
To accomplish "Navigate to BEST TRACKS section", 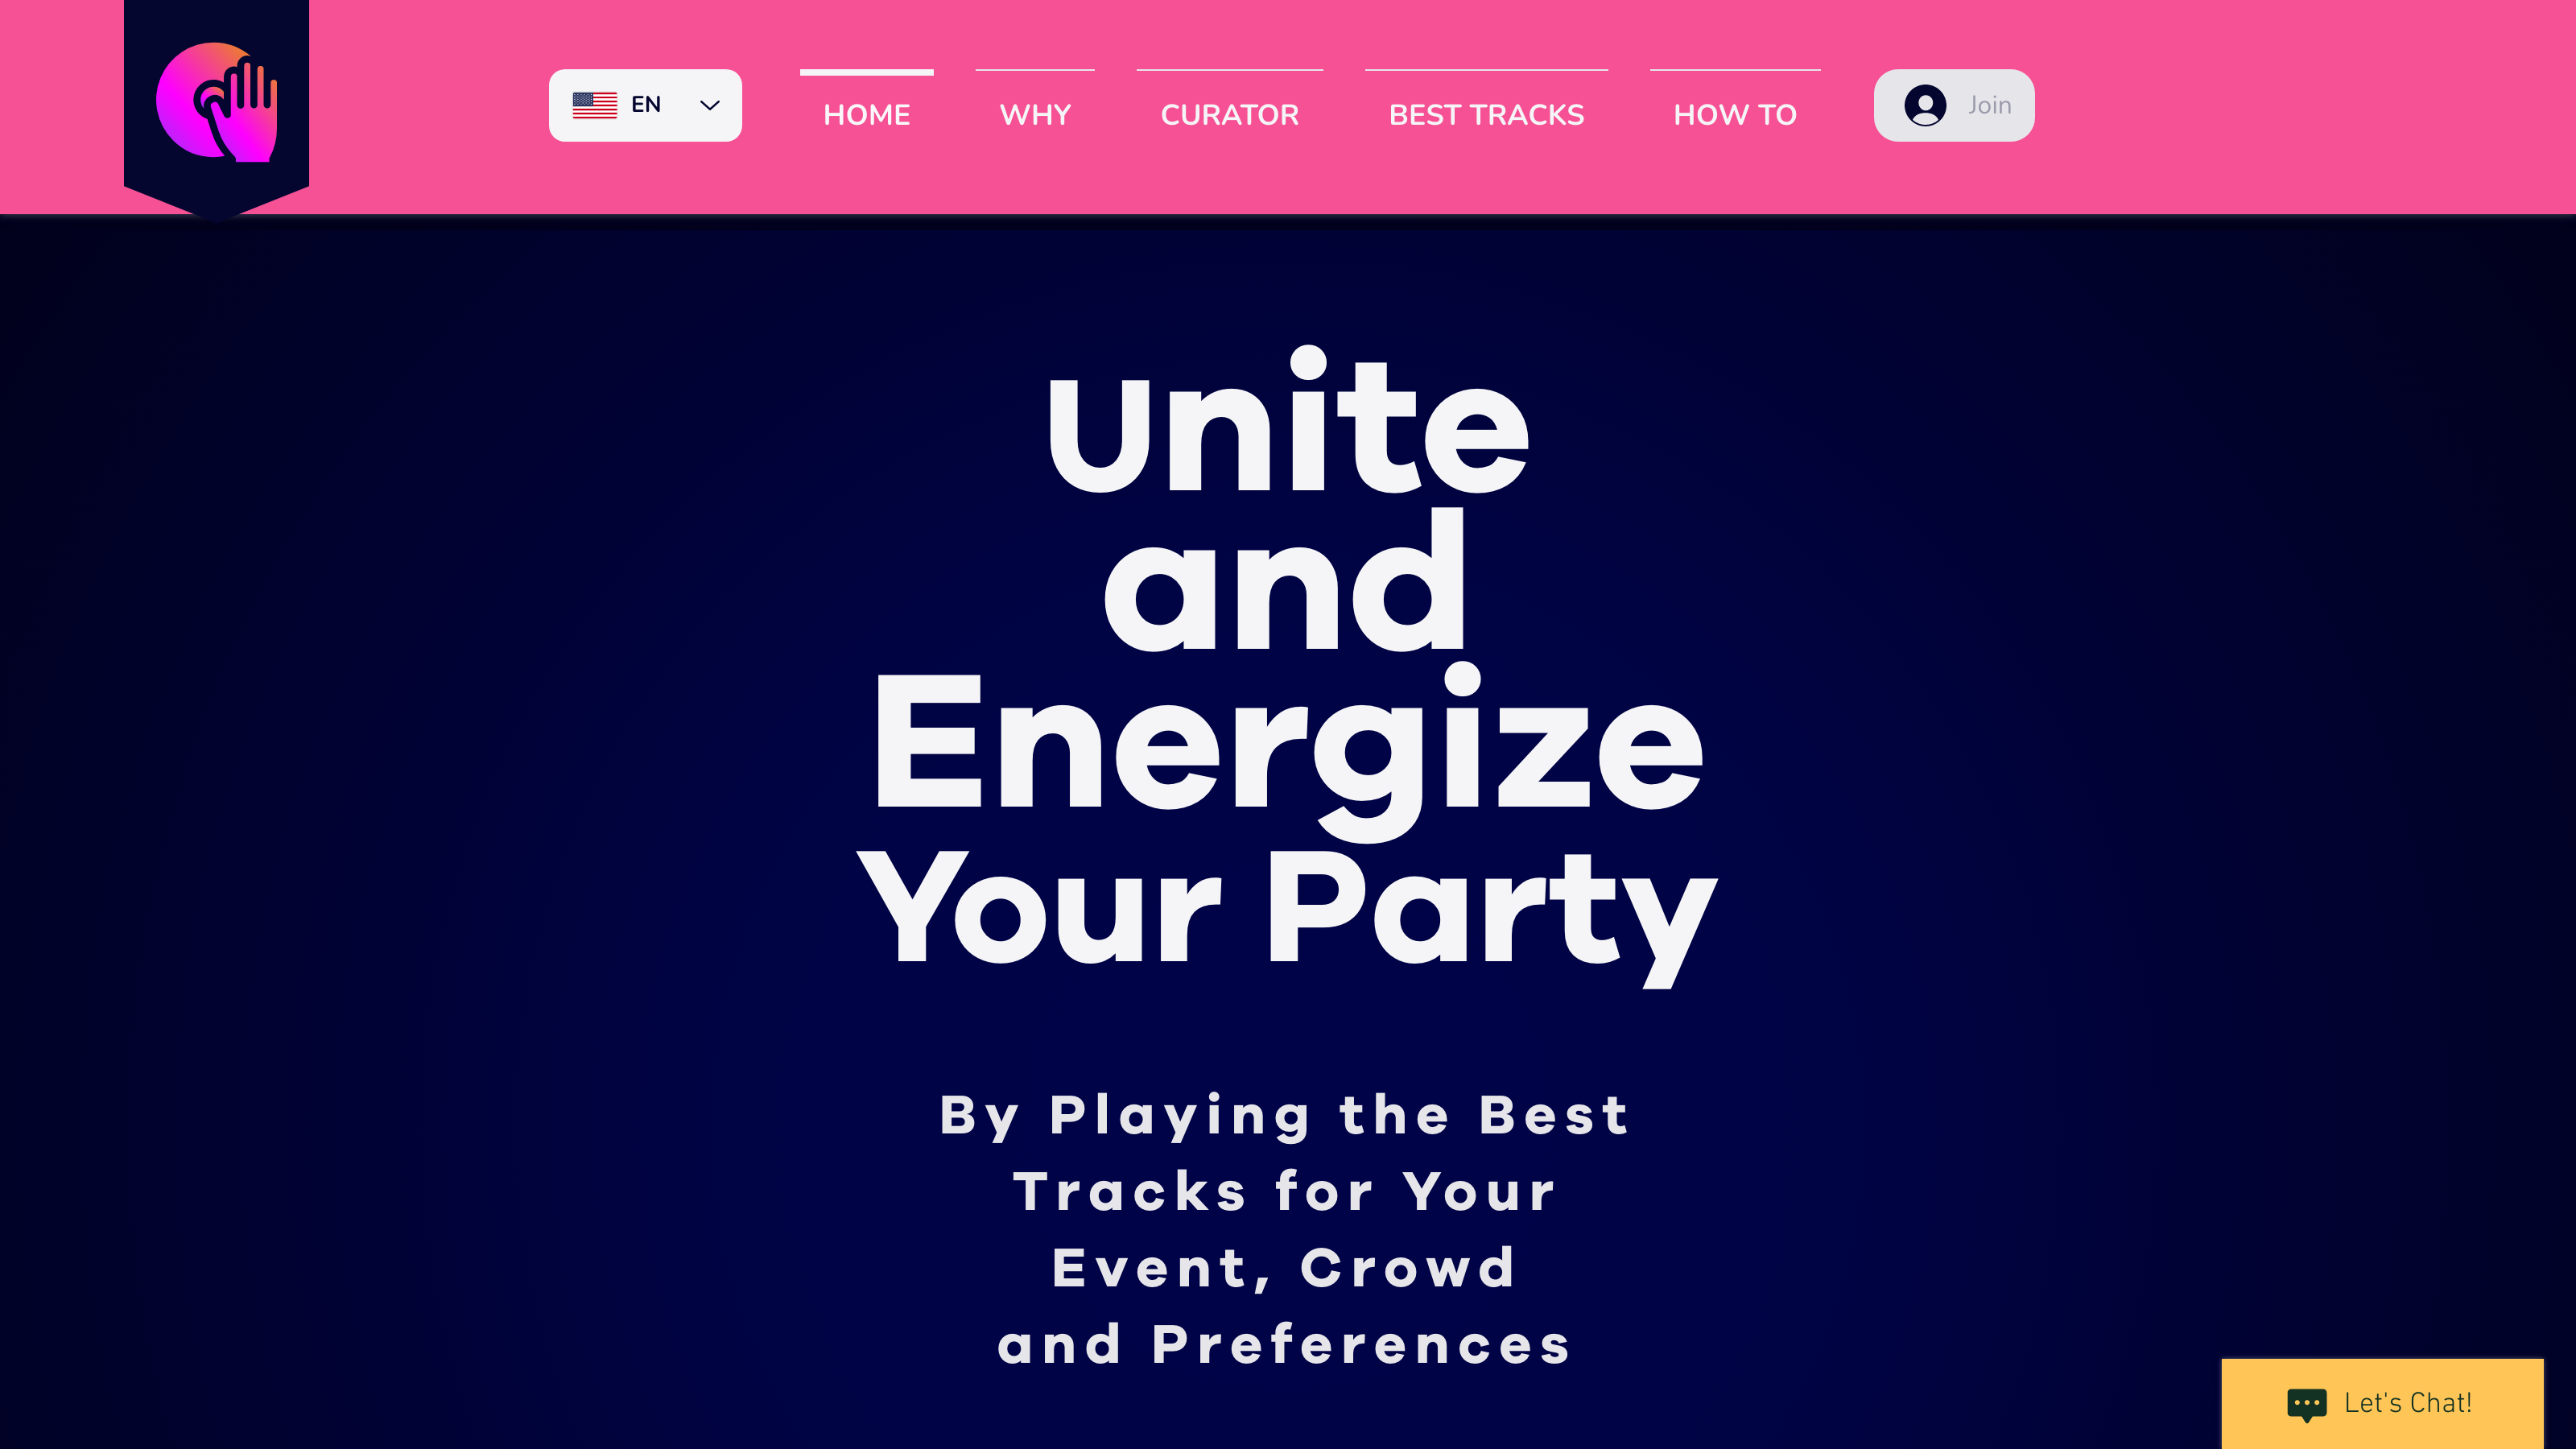I will [x=1486, y=115].
